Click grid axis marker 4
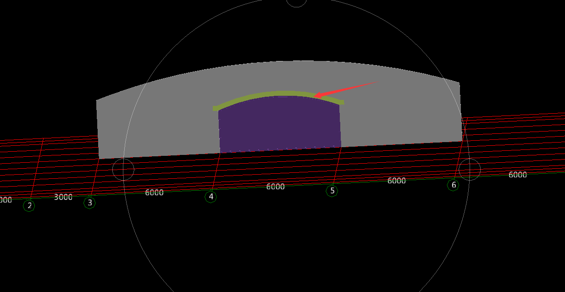This screenshot has height=292, width=565. point(210,197)
